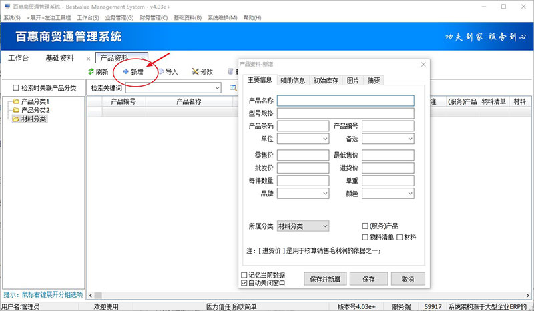The width and height of the screenshot is (534, 311).
Task: Click the horizontal scrollbar right arrow
Action: point(528,296)
